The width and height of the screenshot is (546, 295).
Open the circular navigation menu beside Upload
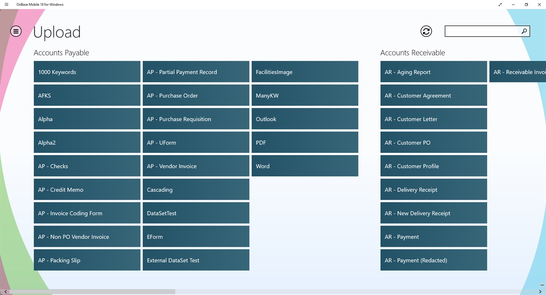point(16,32)
